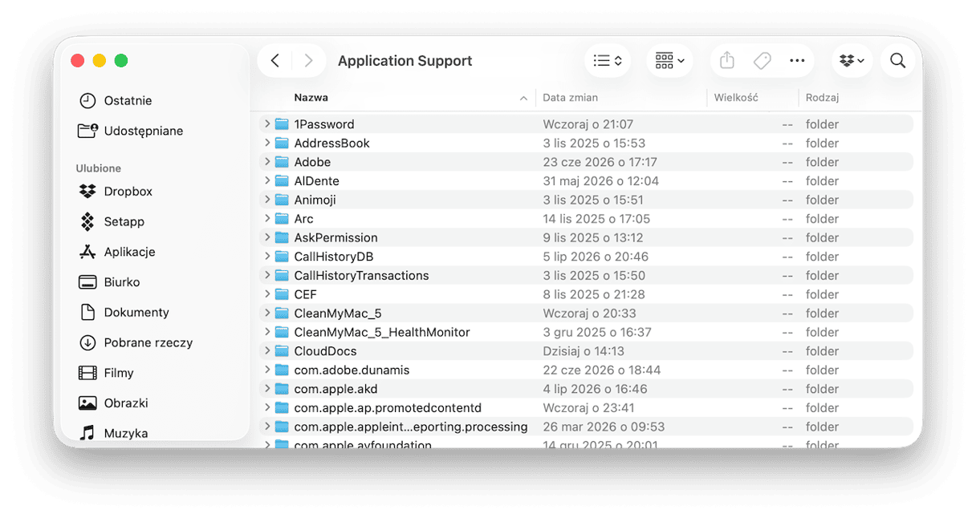Expand the com.apple.akd folder chevron
The image size is (976, 518).
(x=267, y=389)
